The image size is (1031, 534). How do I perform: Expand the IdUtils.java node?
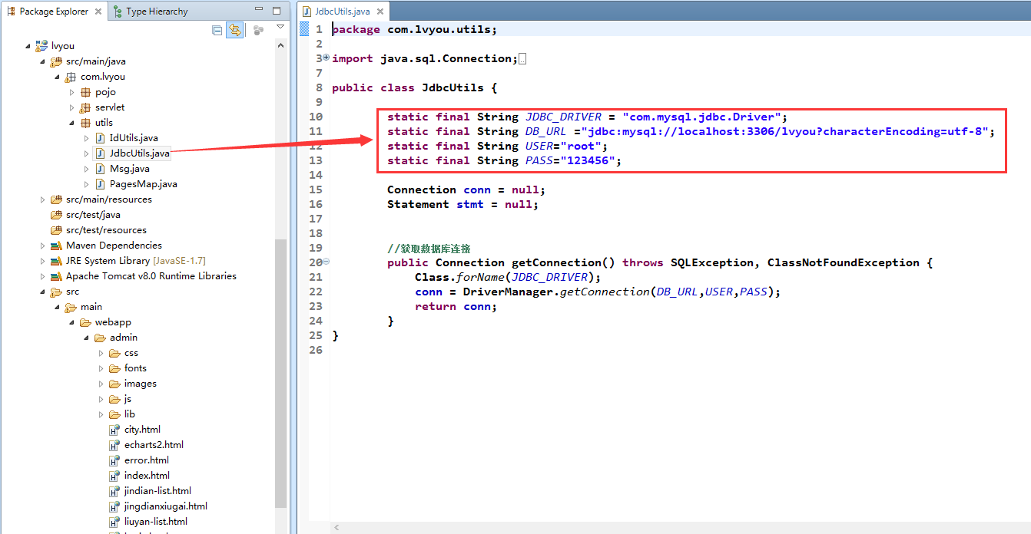click(87, 138)
